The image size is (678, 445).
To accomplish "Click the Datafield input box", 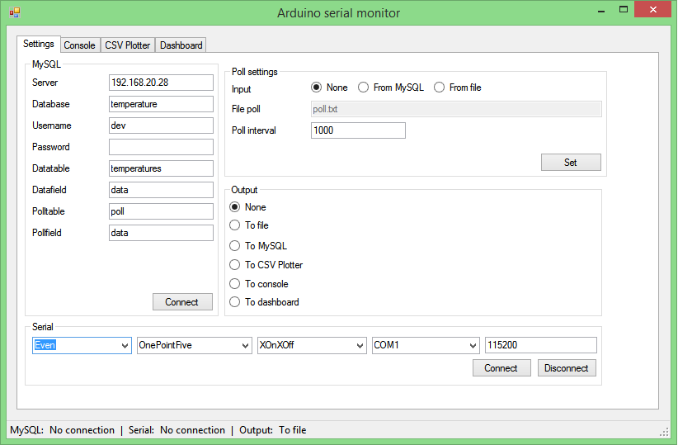I will tap(161, 190).
